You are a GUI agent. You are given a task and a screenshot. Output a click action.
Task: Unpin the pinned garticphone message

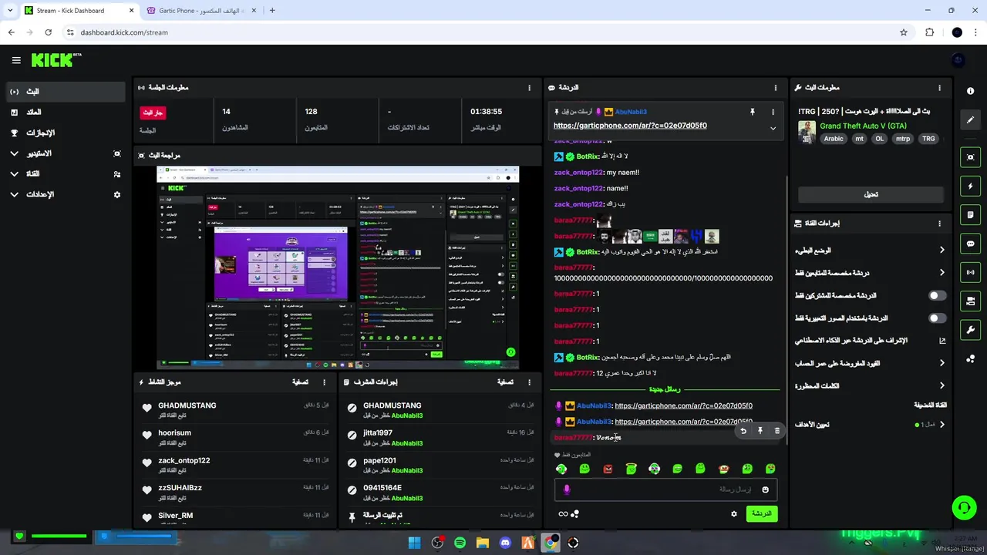point(752,112)
